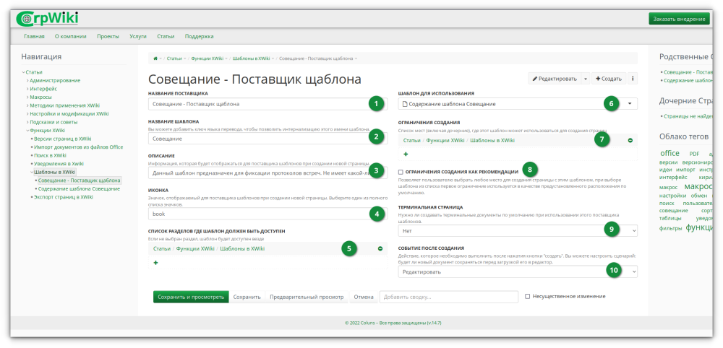Viewport: 723px width, 348px height.
Task: Open breadcrumb dropdown after Функции XWiki
Action: click(226, 59)
